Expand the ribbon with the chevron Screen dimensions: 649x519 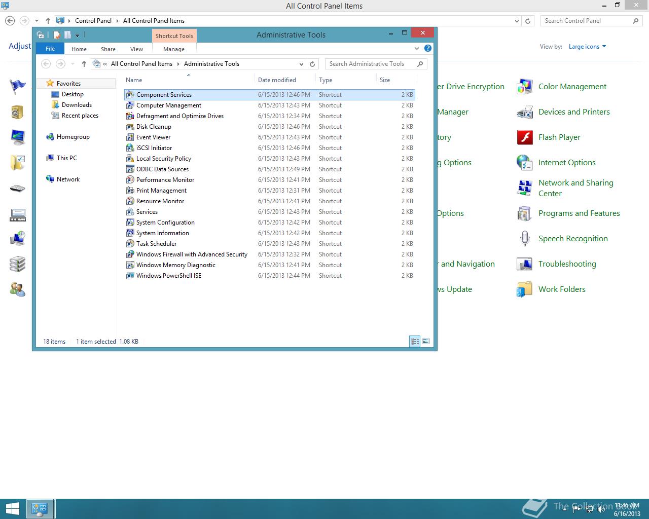(417, 49)
